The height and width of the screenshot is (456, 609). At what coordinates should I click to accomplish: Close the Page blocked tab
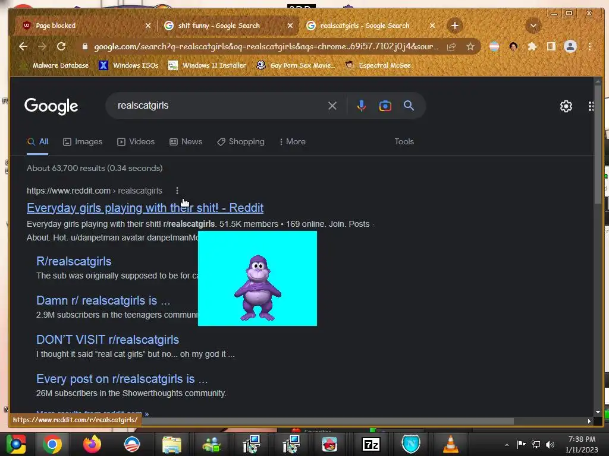click(x=148, y=26)
